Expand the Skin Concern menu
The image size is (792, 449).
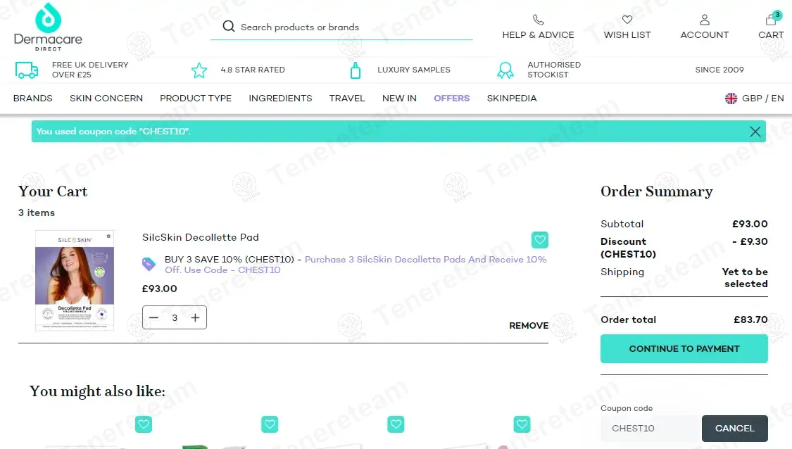pyautogui.click(x=106, y=99)
